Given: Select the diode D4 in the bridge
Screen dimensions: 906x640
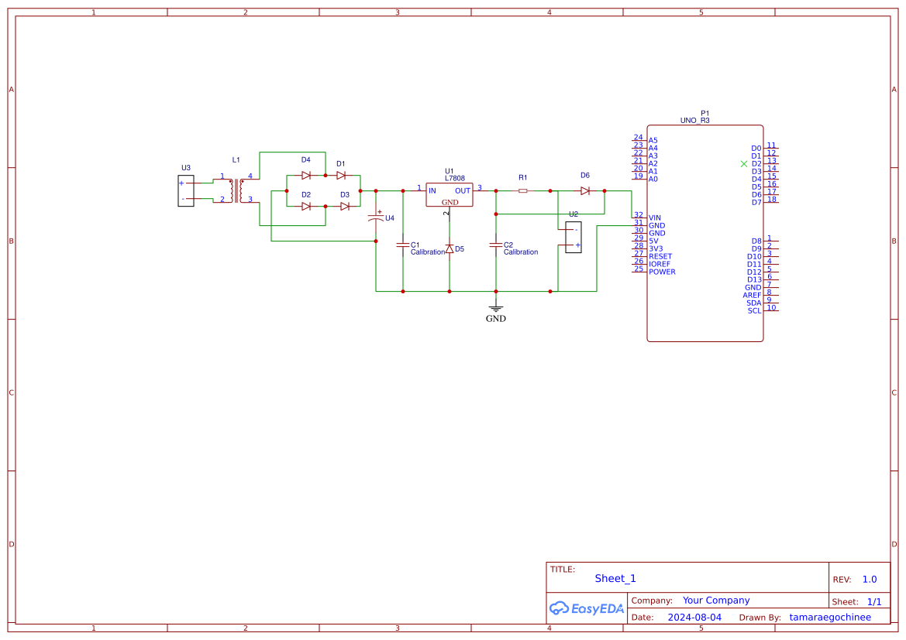Looking at the screenshot, I should point(305,175).
